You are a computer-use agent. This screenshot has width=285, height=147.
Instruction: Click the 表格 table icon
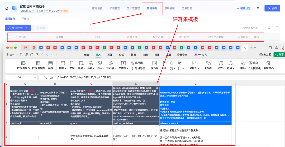50,65
